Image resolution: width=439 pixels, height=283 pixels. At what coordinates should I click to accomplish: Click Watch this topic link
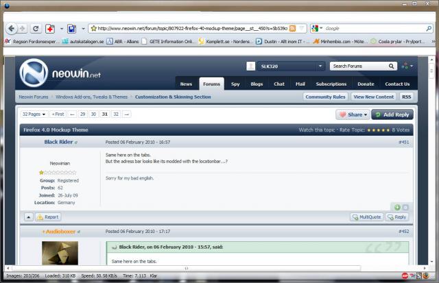(x=317, y=130)
